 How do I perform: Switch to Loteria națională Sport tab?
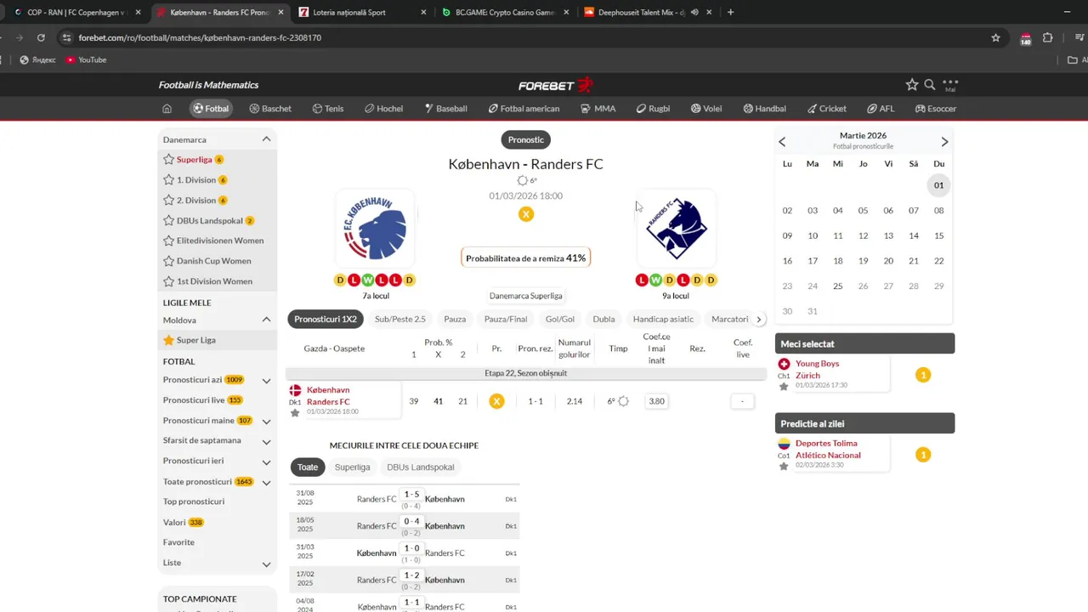coord(360,13)
